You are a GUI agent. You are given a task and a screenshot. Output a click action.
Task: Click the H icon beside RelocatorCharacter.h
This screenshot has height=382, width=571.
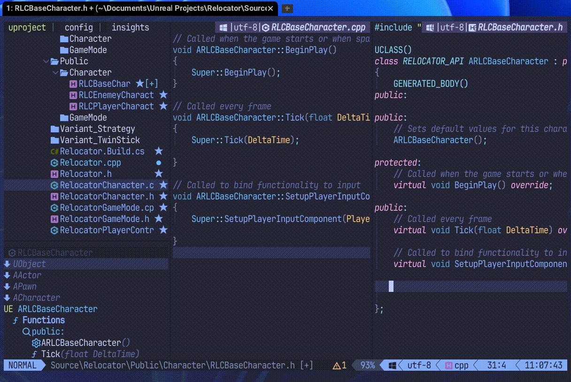(54, 196)
